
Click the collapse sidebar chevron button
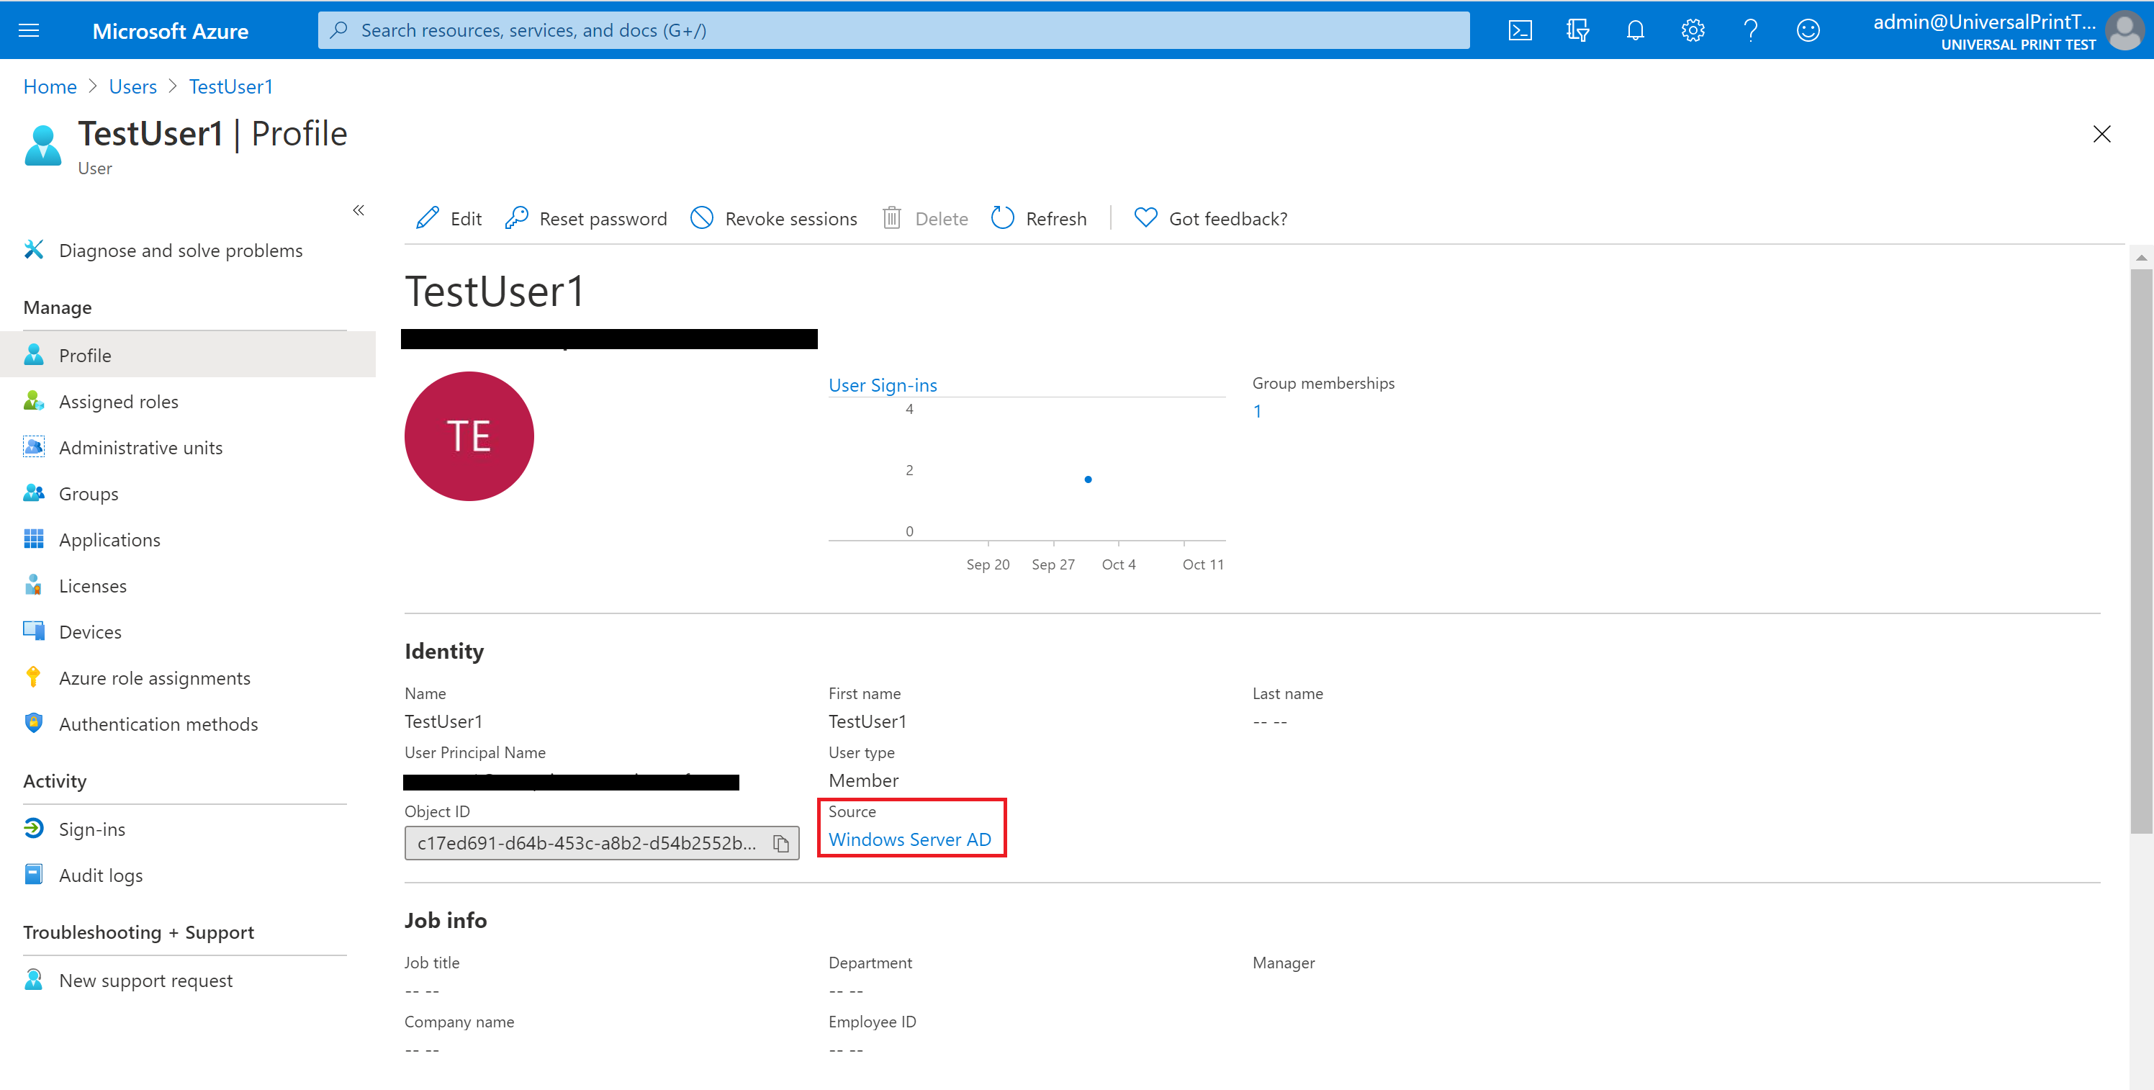(x=359, y=210)
